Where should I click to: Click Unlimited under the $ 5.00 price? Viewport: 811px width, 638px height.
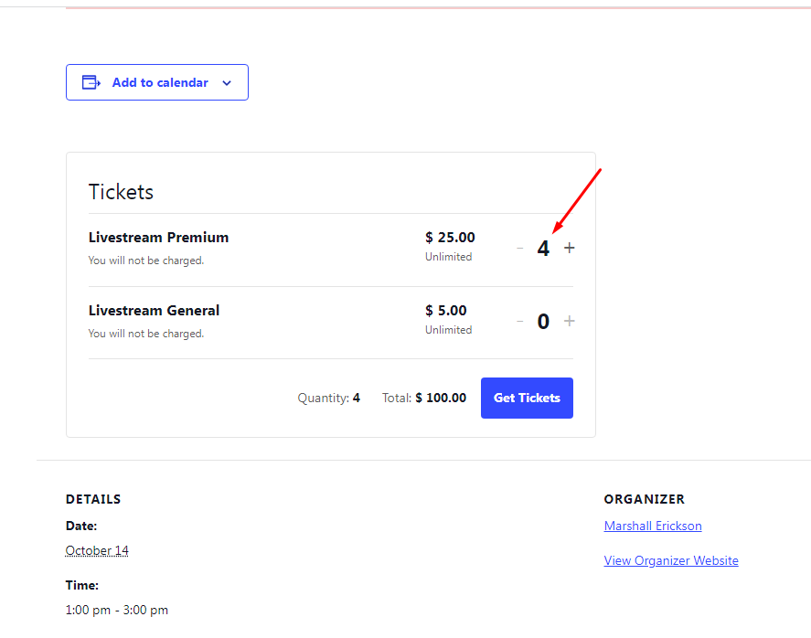point(448,329)
